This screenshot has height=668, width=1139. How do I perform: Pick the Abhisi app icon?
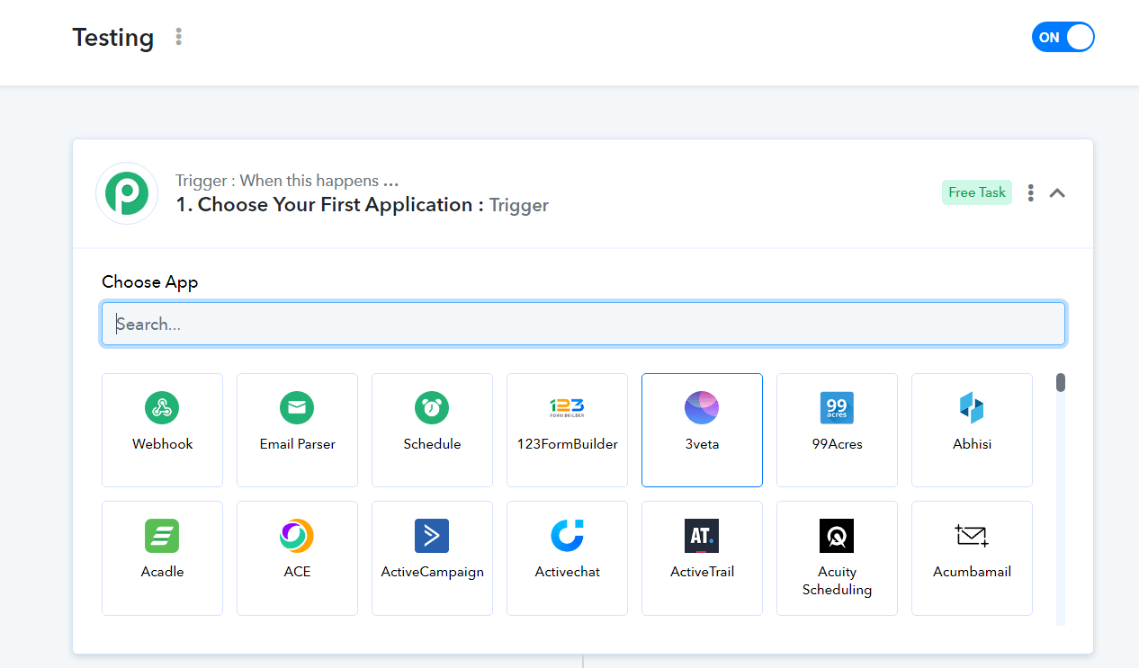[972, 408]
